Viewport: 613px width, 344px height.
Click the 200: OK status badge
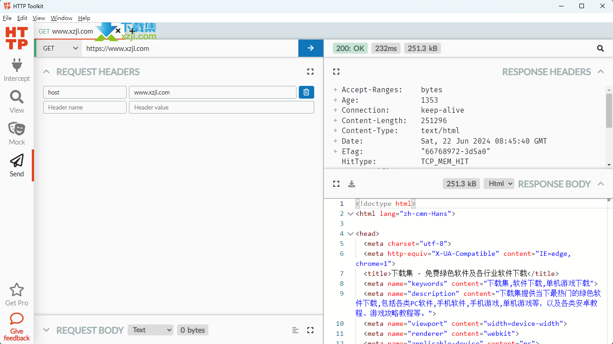(351, 48)
